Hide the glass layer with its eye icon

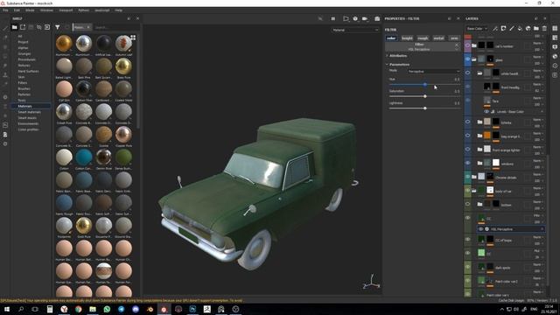(467, 59)
